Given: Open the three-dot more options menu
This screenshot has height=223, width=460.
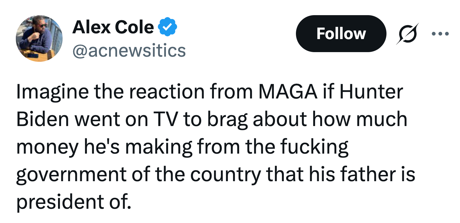Looking at the screenshot, I should click(x=440, y=33).
